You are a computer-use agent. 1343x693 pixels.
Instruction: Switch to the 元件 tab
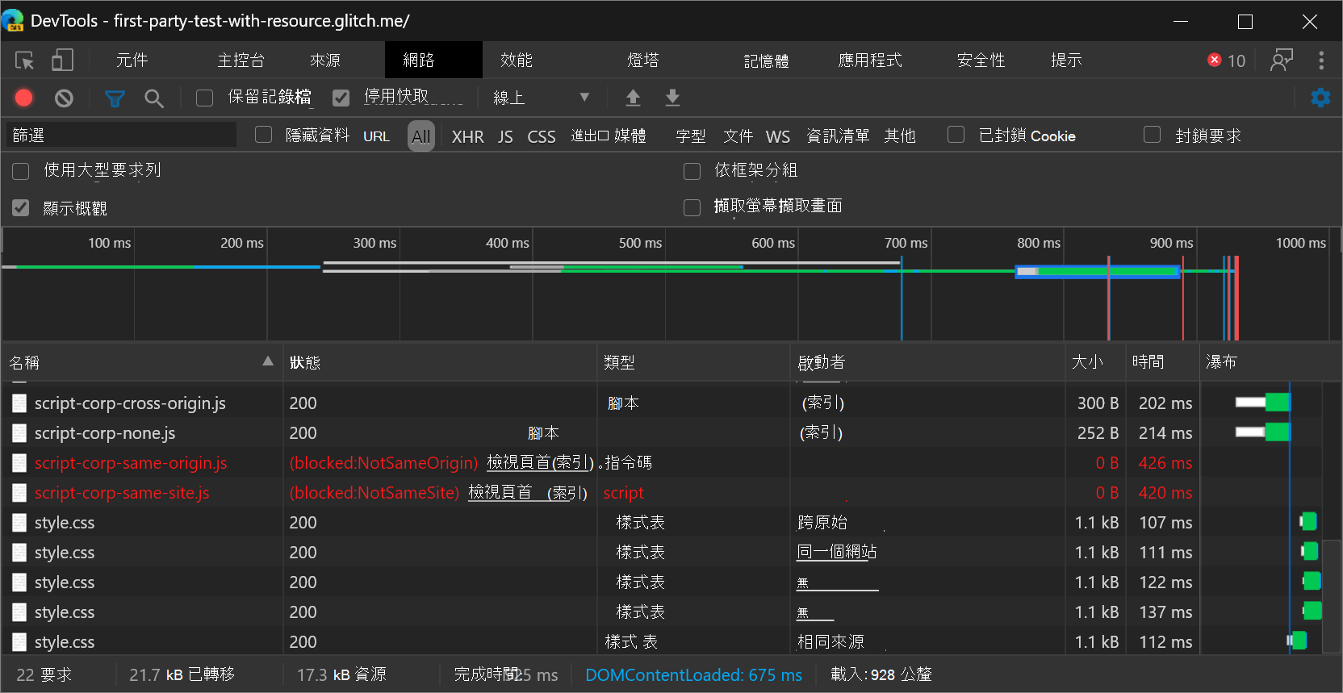pyautogui.click(x=132, y=61)
